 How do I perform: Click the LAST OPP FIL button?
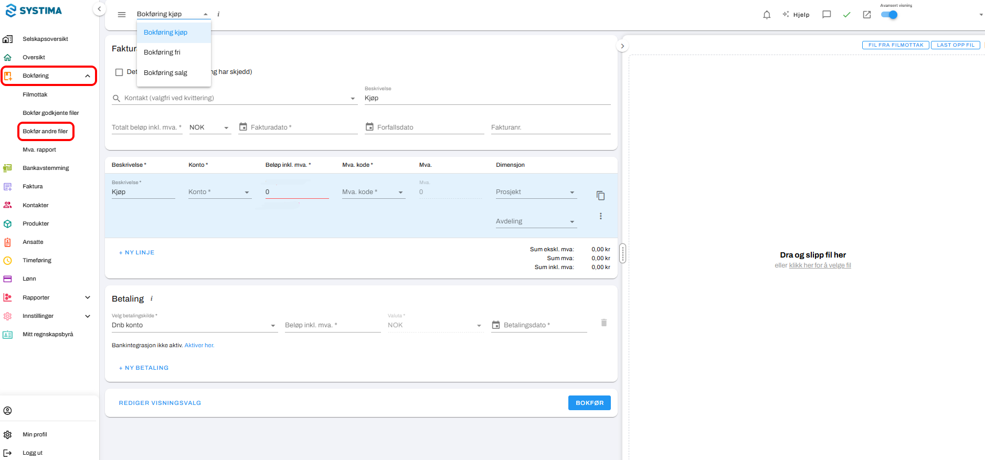pyautogui.click(x=956, y=45)
